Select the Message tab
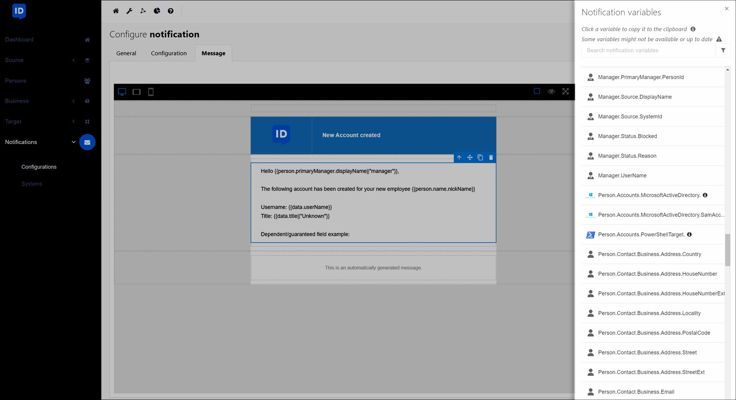The image size is (736, 400). coord(213,53)
